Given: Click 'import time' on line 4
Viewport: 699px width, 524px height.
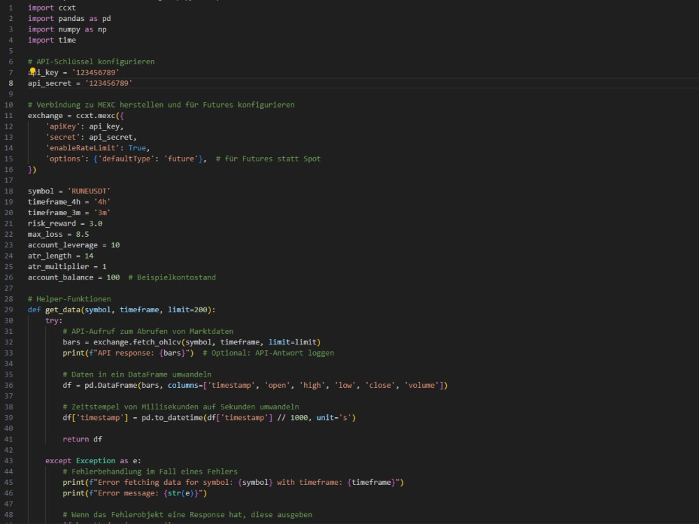Looking at the screenshot, I should pyautogui.click(x=52, y=40).
